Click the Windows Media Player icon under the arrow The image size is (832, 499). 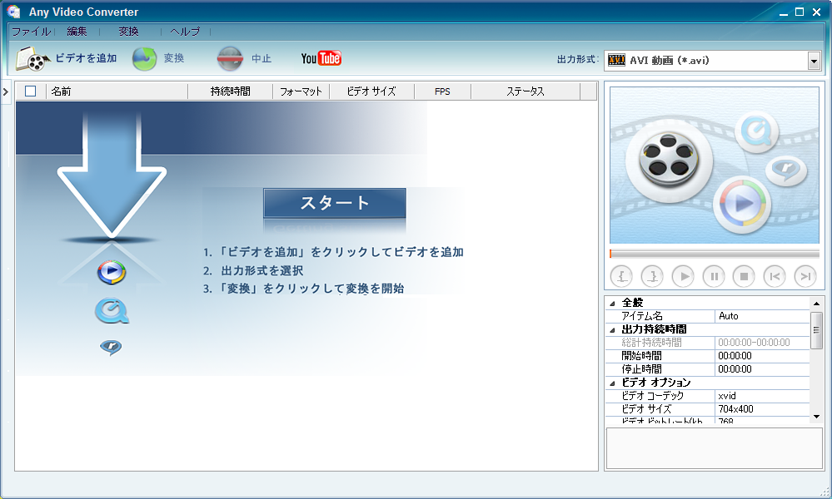click(x=112, y=272)
